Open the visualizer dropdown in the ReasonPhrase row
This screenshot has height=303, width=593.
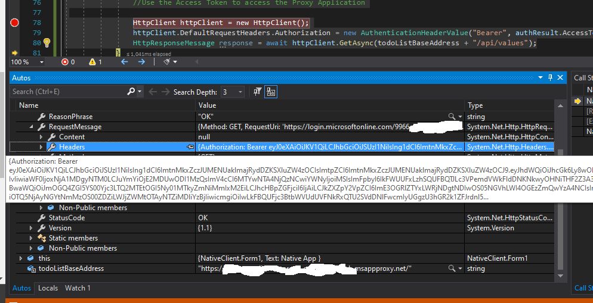(460, 117)
